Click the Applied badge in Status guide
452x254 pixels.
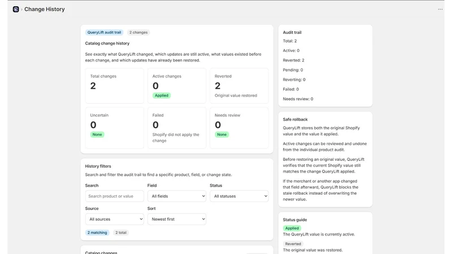[292, 228]
